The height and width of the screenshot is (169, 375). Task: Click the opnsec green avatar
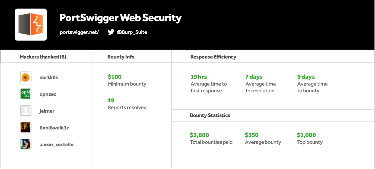tap(26, 94)
